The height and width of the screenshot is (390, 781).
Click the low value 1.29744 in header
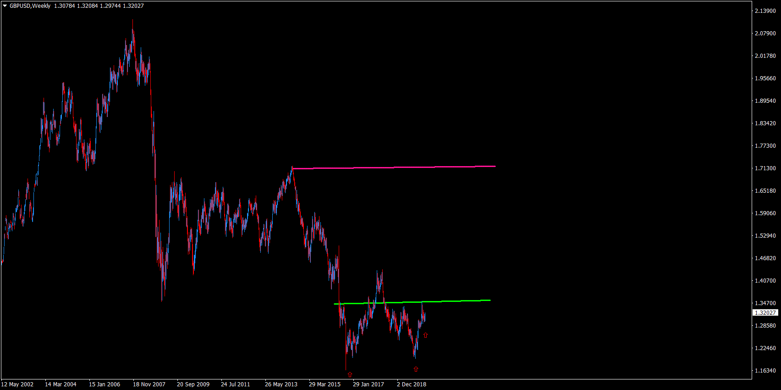(110, 6)
